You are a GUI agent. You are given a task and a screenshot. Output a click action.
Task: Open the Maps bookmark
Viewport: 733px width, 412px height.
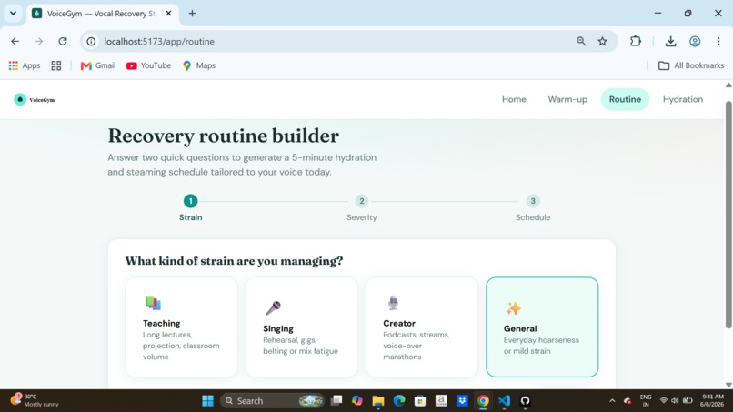tap(198, 65)
